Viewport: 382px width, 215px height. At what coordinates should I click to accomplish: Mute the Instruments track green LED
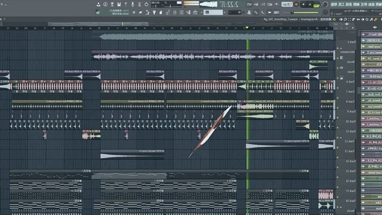(337, 58)
